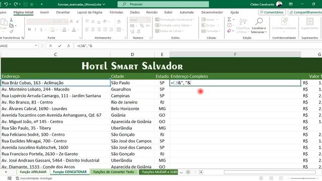Image resolution: width=322 pixels, height=181 pixels.
Task: Click the Compartilhamento button
Action: (x=305, y=12)
